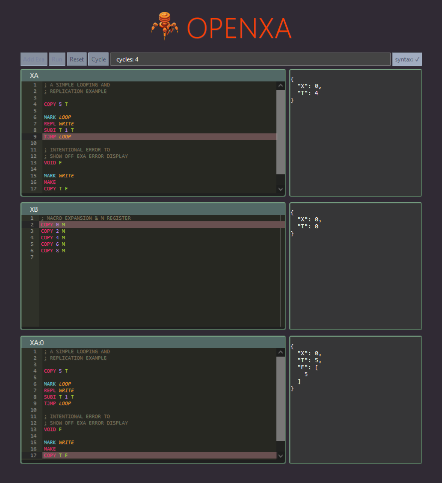Click line 17 COPY T F in XA editor
Image resolution: width=442 pixels, height=483 pixels.
56,188
